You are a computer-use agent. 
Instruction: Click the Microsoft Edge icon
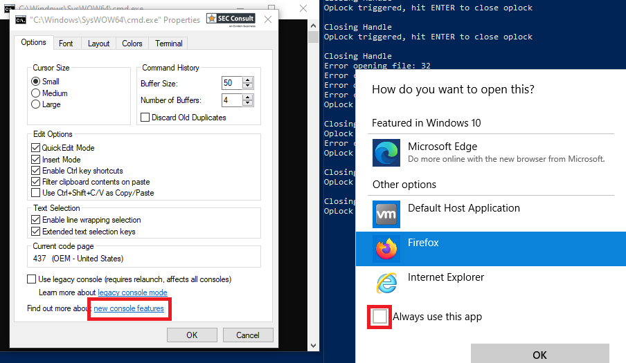click(x=385, y=153)
